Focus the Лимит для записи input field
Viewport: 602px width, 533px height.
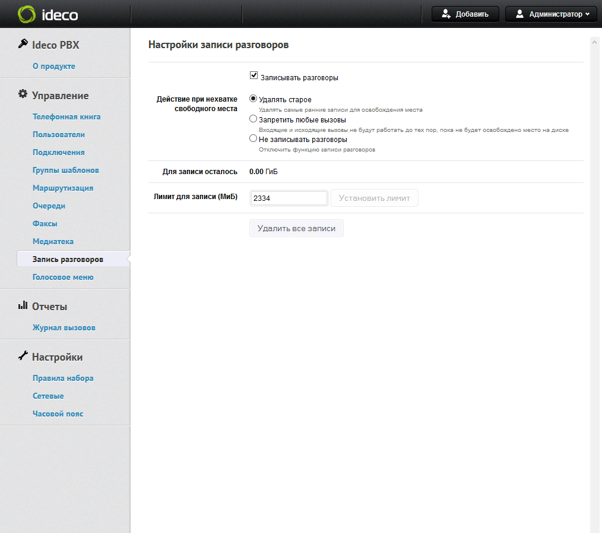coord(289,198)
